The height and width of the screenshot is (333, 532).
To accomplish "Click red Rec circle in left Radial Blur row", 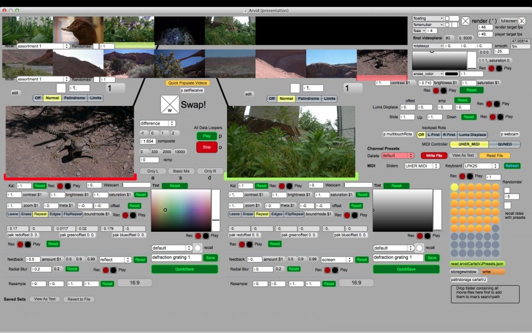I will (x=106, y=270).
